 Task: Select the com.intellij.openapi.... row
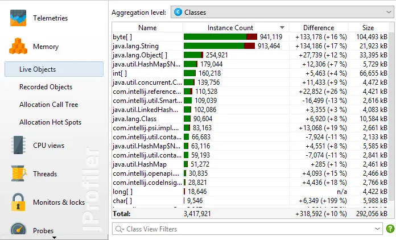[x=250, y=173]
